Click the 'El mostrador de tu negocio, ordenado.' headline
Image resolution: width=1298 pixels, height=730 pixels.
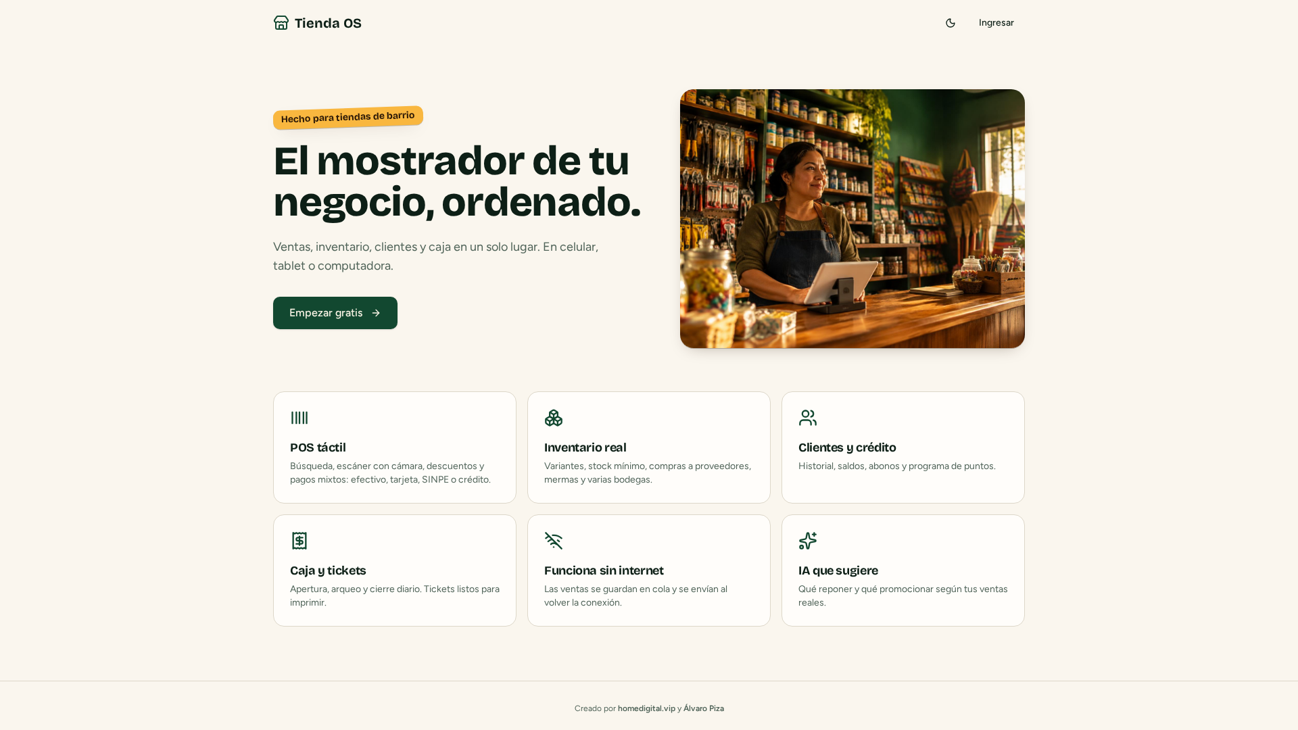click(457, 181)
